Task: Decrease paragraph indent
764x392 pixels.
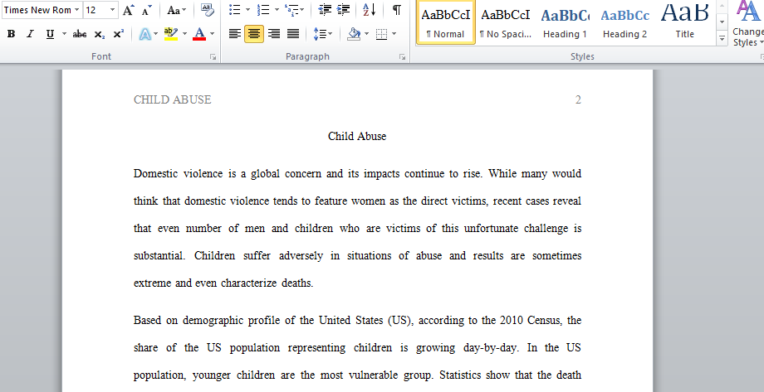Action: tap(325, 10)
